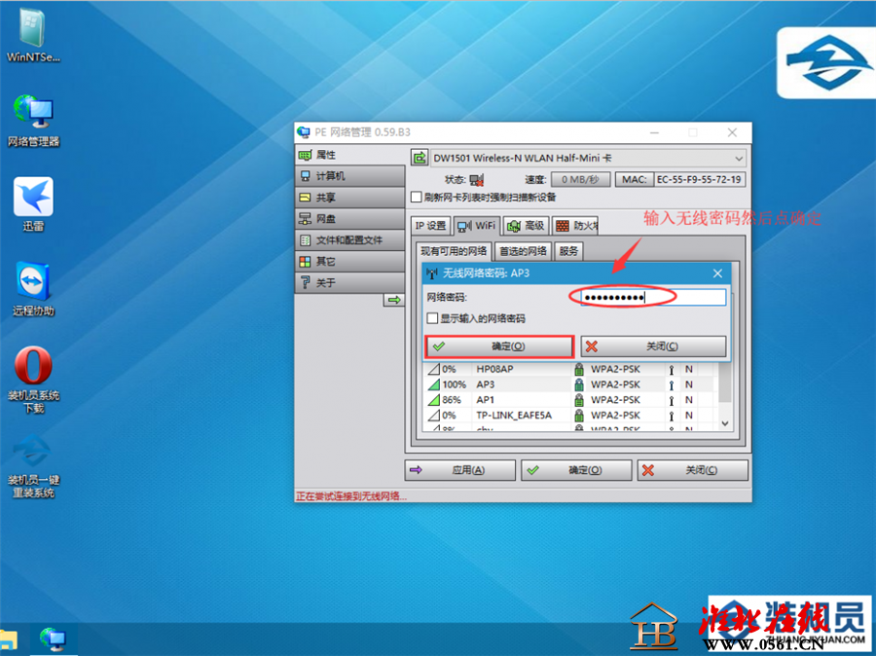Viewport: 876px width, 656px height.
Task: Click the 0 MB/秒 speed button
Action: tap(580, 180)
